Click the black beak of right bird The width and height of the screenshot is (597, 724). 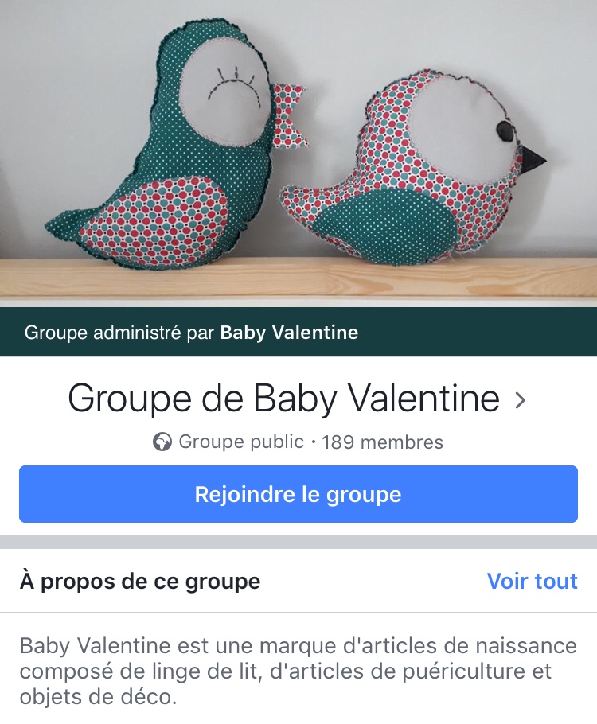click(x=533, y=158)
